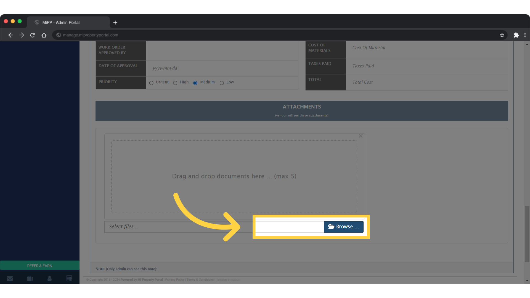Navigate back with the browser back arrow
Screen dimensions: 530x298
(x=11, y=35)
